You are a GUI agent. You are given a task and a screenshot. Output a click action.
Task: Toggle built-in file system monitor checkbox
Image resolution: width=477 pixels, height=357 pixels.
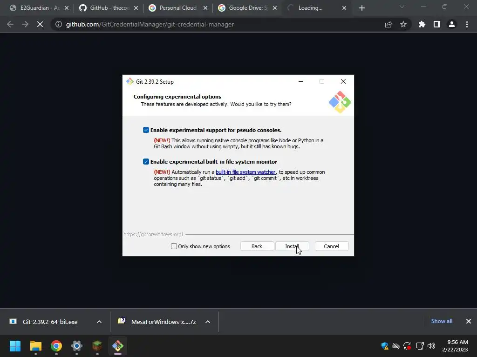point(146,161)
